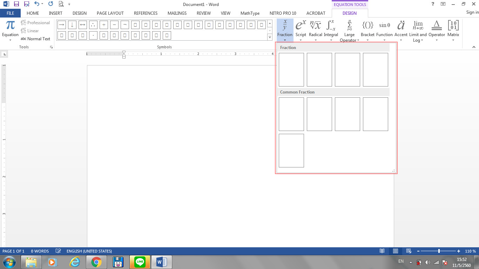Insert the right arrow symbol

(61, 25)
